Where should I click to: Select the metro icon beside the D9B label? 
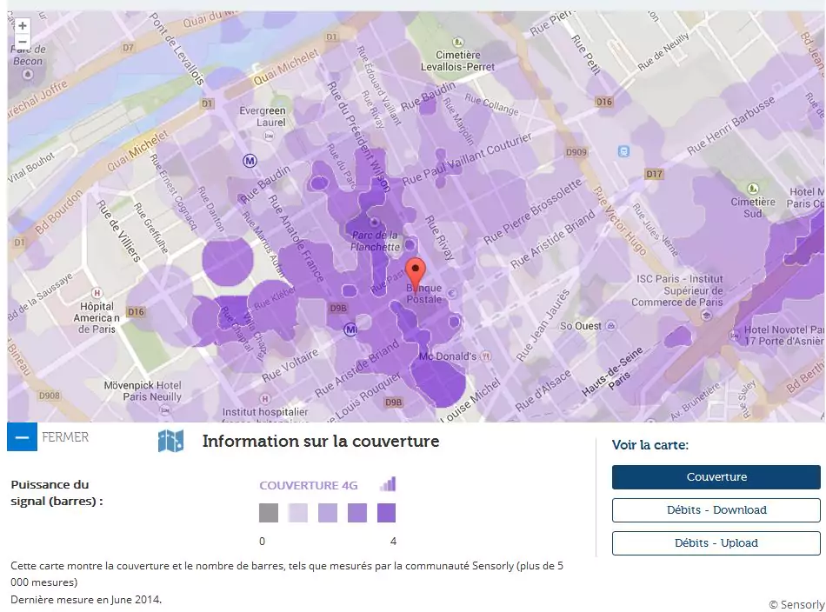coord(350,329)
